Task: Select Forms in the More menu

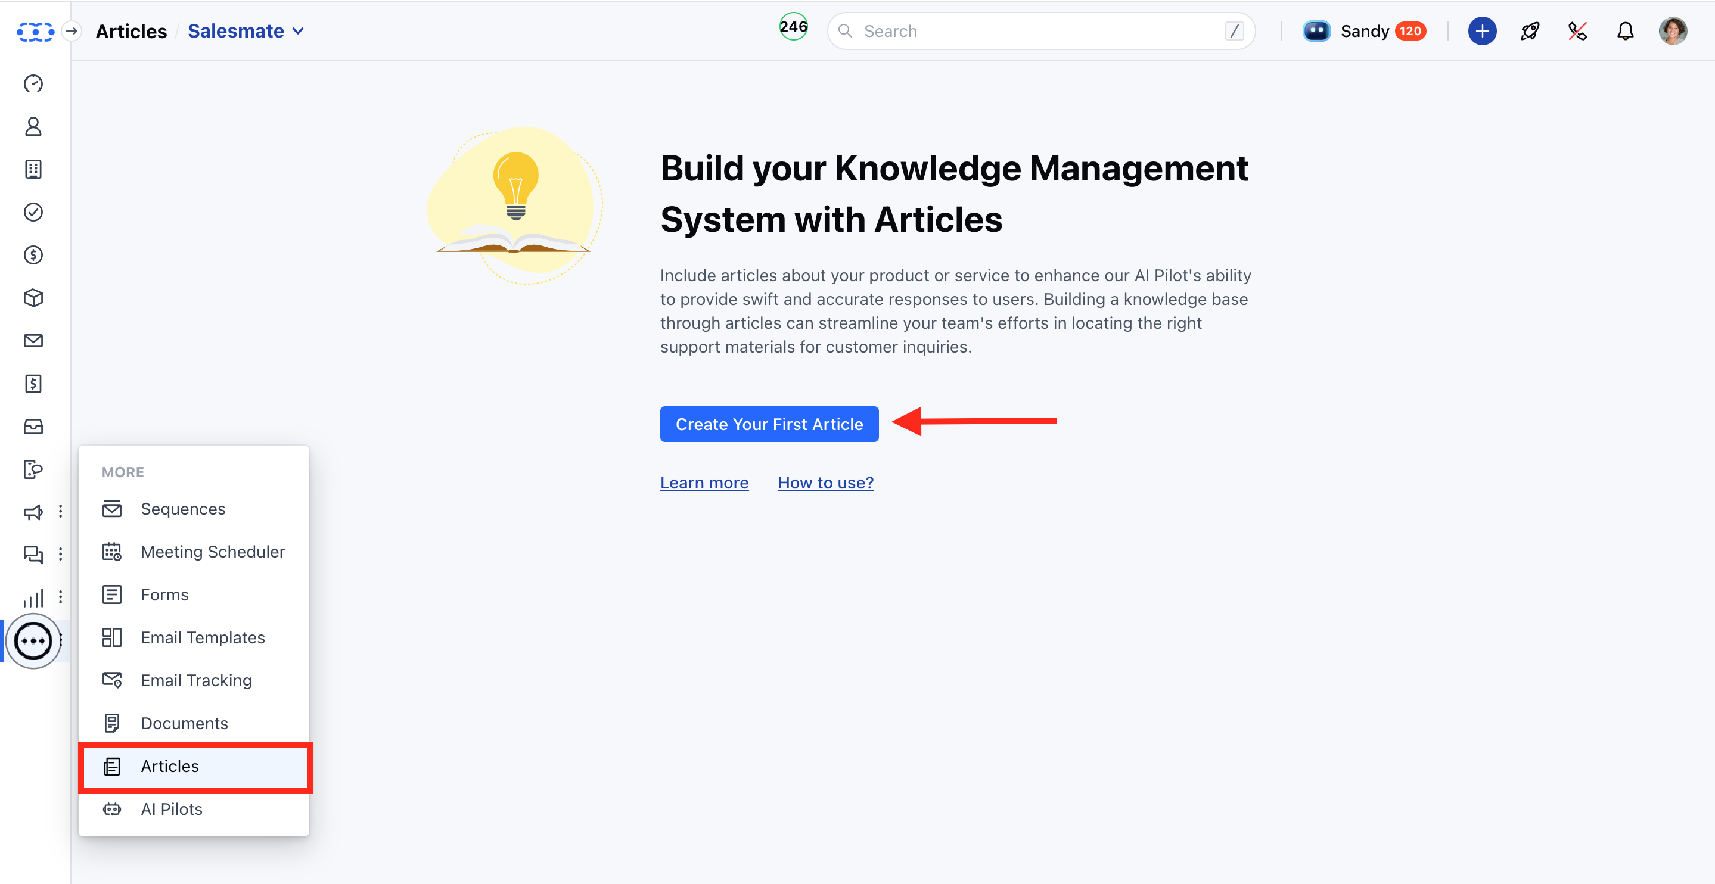Action: (x=194, y=594)
